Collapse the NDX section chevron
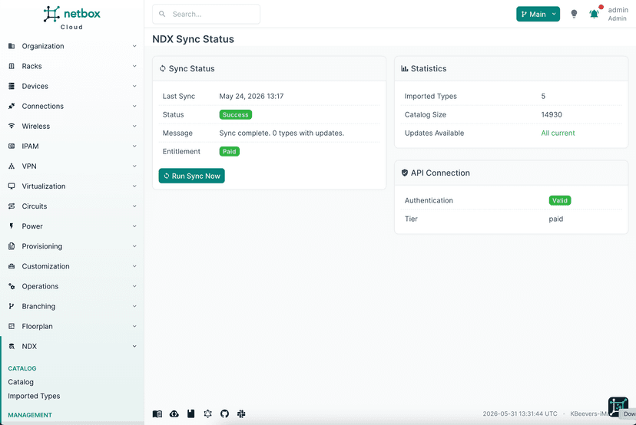This screenshot has width=636, height=425. 134,346
